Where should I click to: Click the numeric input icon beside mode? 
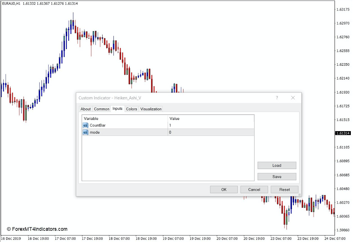[x=85, y=132]
